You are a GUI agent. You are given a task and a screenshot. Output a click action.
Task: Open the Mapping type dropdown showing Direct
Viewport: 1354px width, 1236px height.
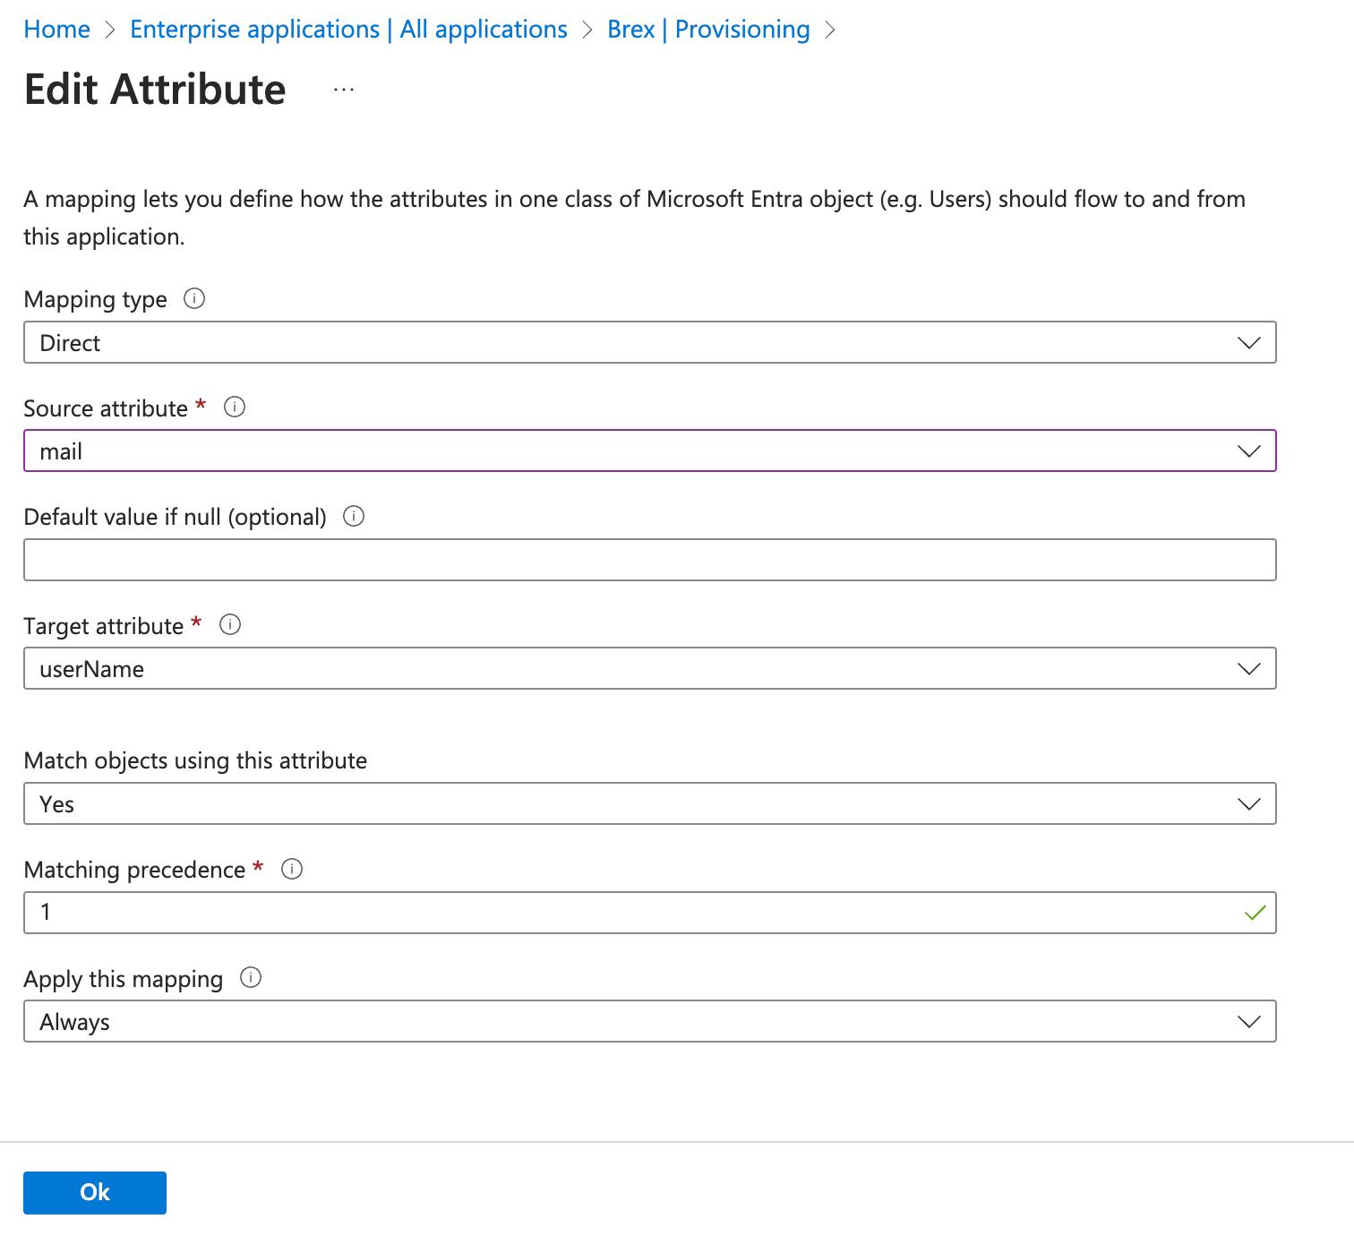(1250, 342)
